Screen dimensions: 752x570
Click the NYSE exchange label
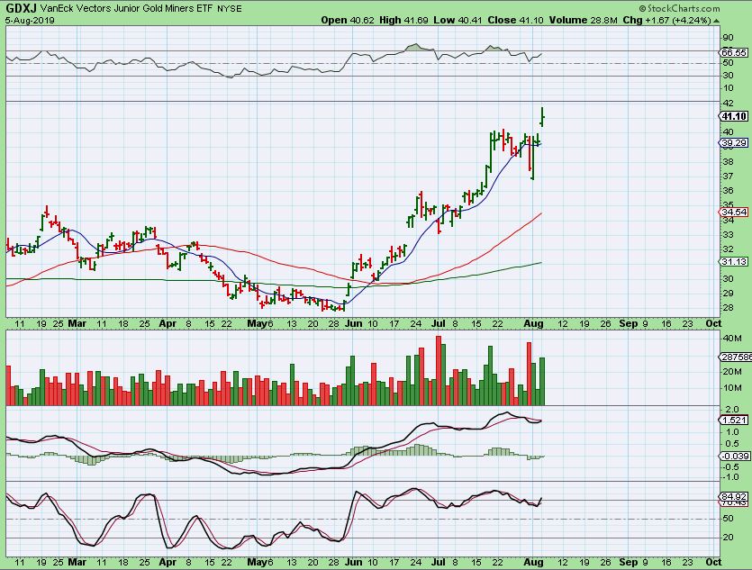pyautogui.click(x=230, y=9)
